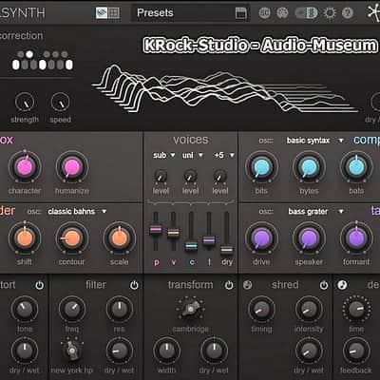Click the brain-shaped icon in header

pos(282,13)
